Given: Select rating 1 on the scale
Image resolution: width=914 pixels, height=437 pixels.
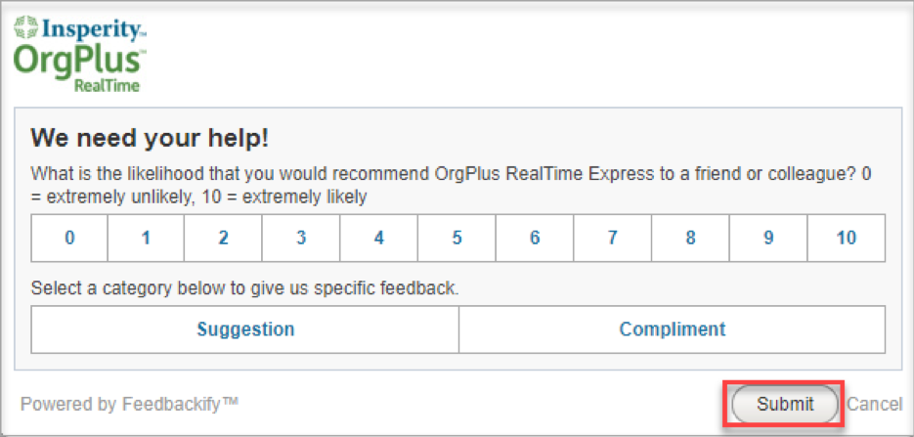Looking at the screenshot, I should [147, 238].
